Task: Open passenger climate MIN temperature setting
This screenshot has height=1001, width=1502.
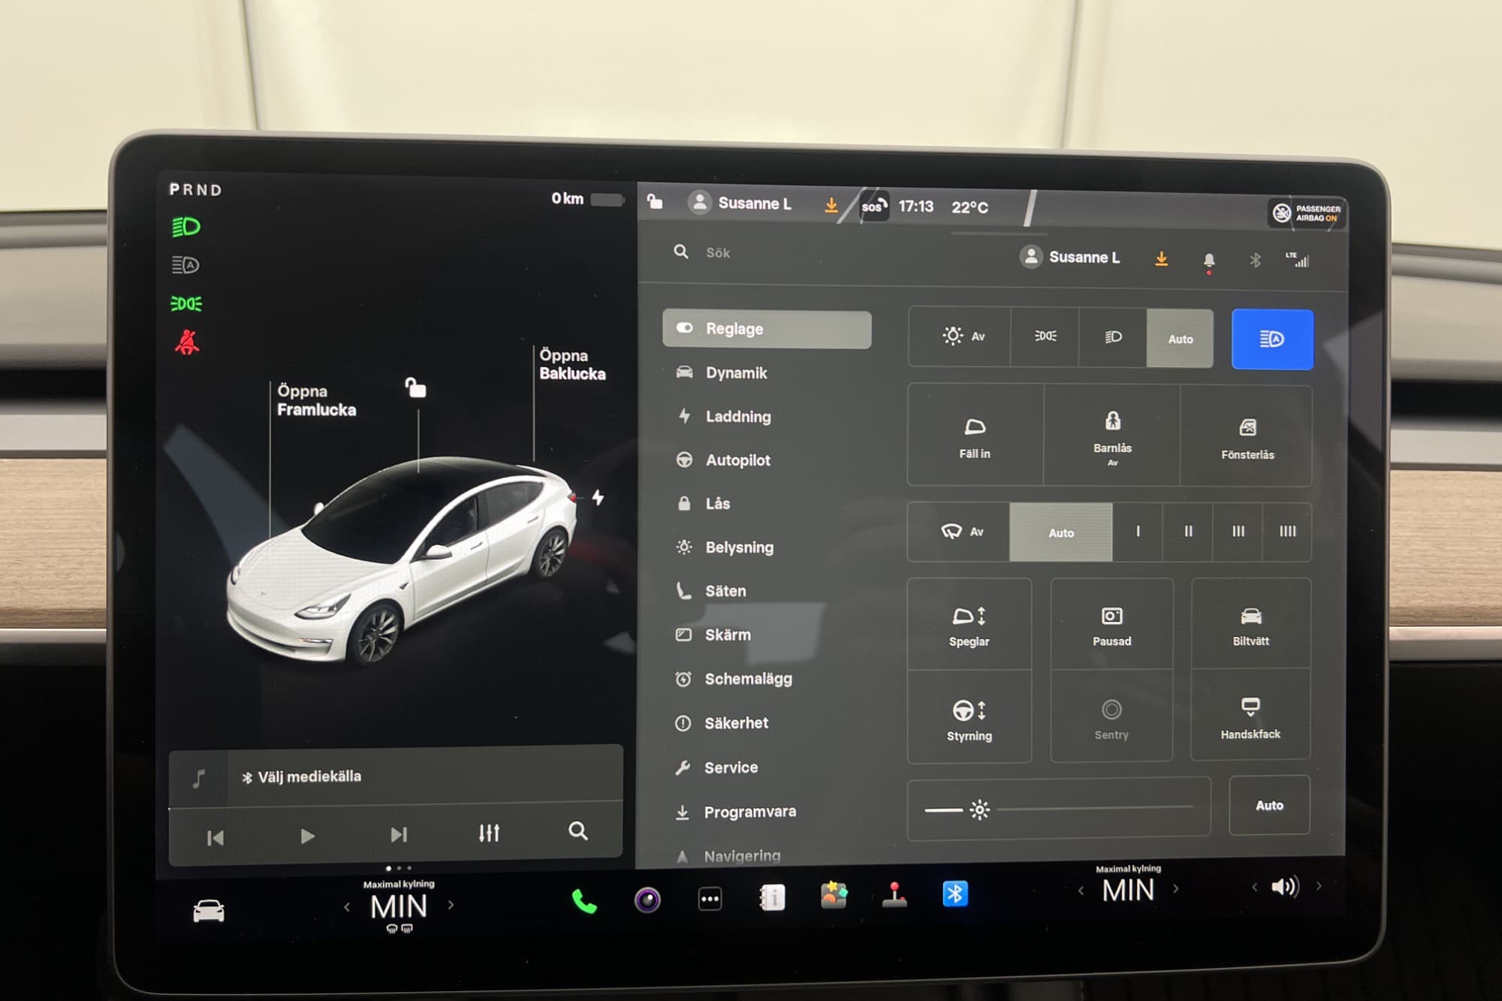Action: click(x=1128, y=890)
